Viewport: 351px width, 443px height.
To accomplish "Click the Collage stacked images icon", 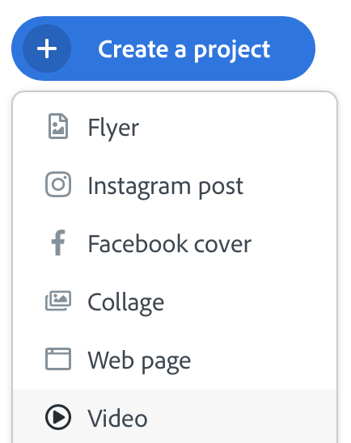I will pyautogui.click(x=58, y=301).
